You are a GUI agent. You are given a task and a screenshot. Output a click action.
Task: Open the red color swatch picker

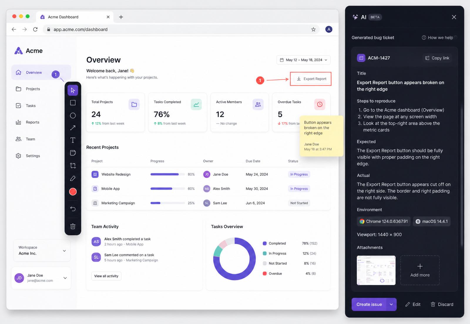pyautogui.click(x=73, y=192)
